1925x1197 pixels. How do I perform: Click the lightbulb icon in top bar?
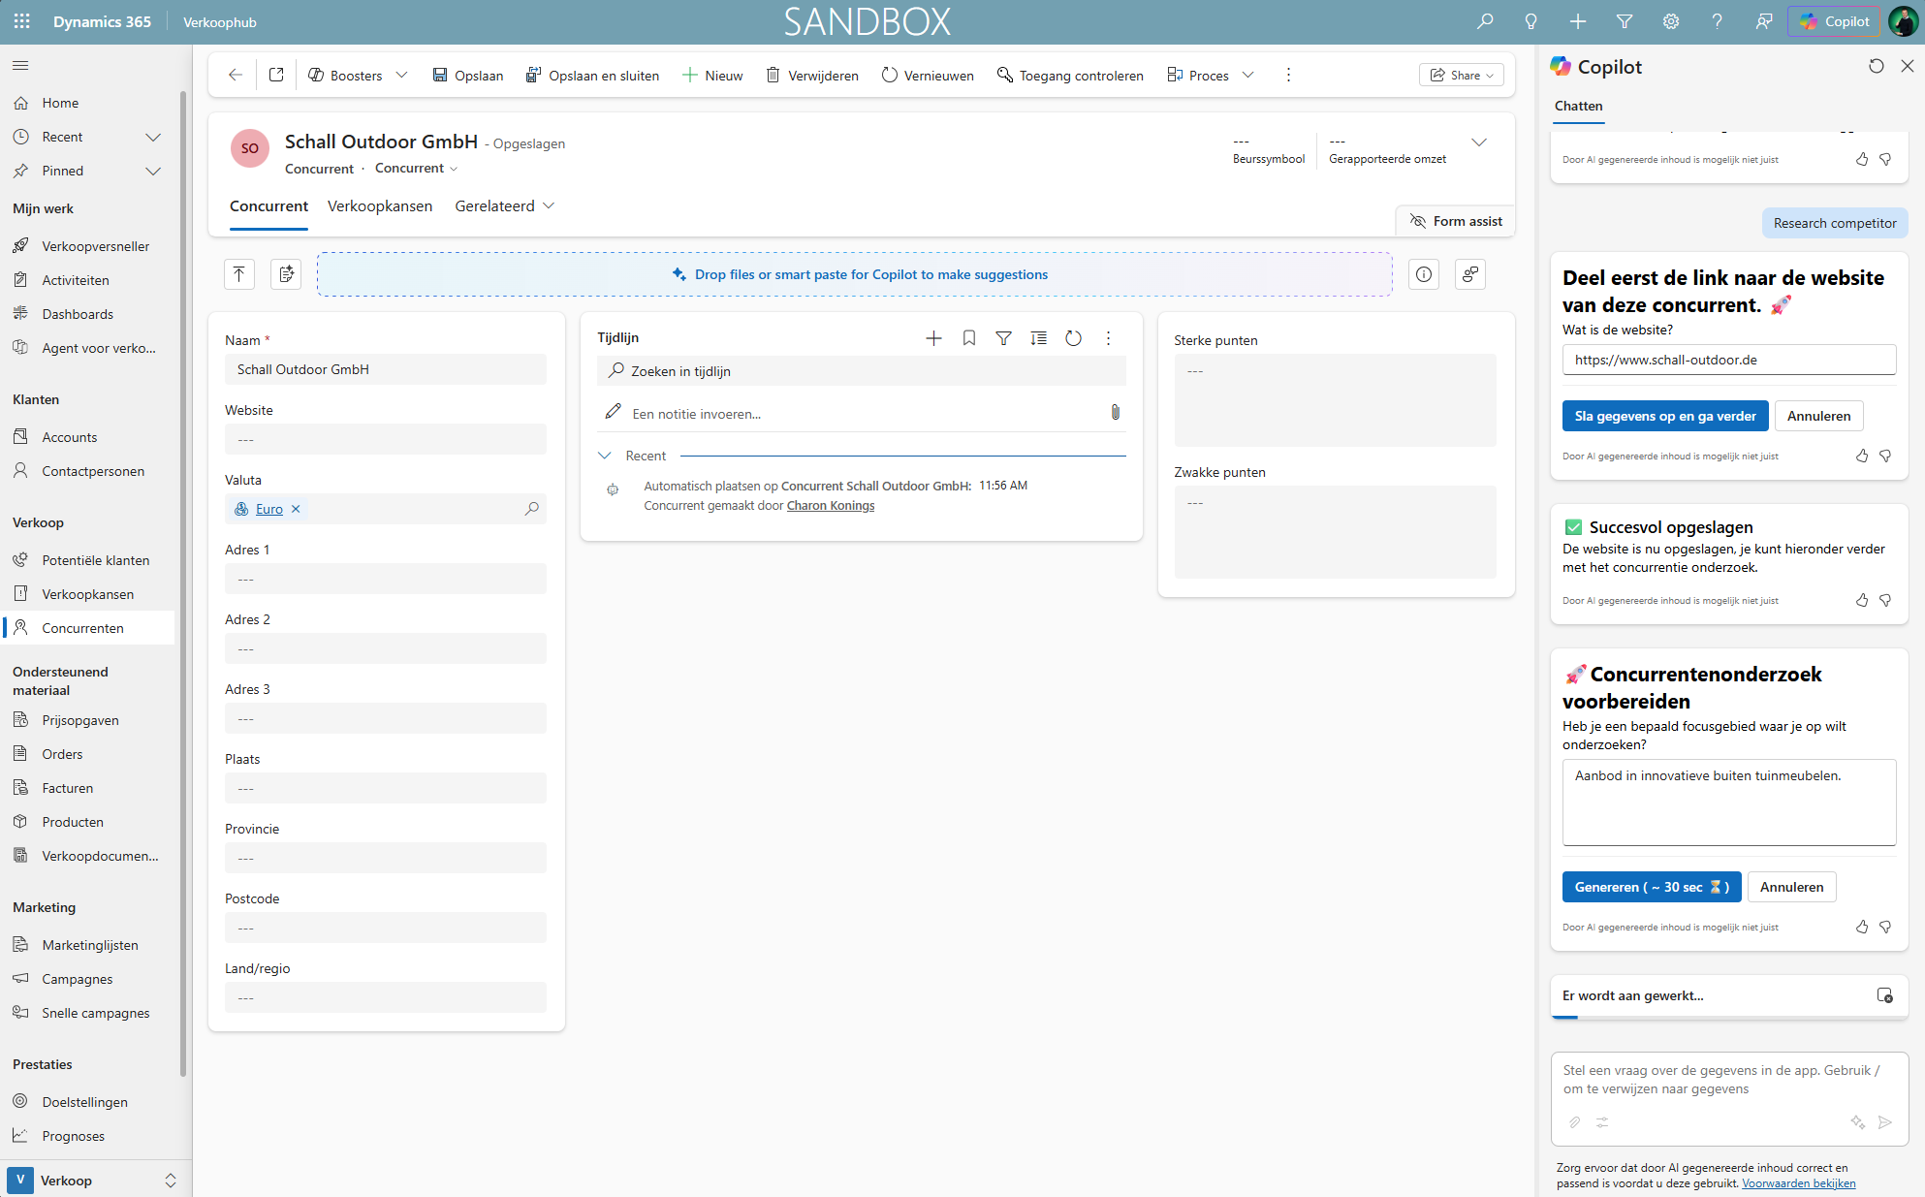coord(1531,21)
